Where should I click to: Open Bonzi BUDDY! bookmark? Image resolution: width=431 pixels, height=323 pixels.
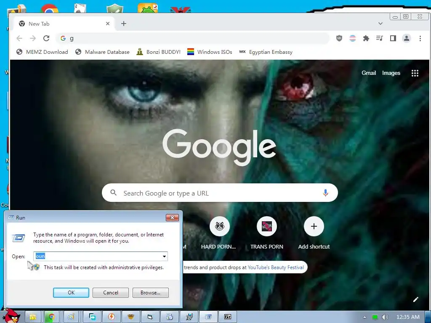click(x=159, y=52)
